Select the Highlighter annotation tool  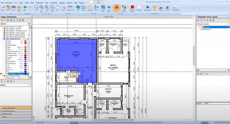147,7
